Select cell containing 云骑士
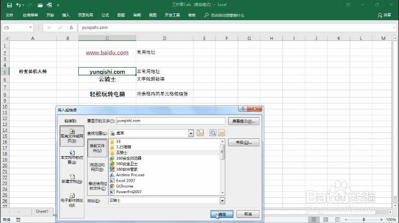 pos(107,79)
